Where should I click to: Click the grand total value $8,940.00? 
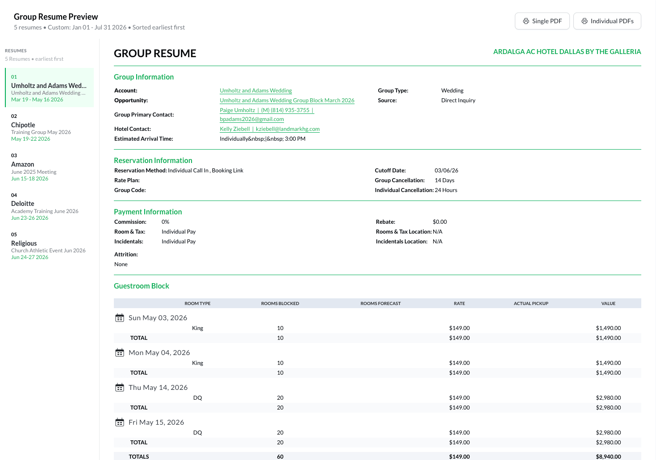608,456
